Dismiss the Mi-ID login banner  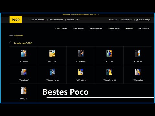coord(98,15)
